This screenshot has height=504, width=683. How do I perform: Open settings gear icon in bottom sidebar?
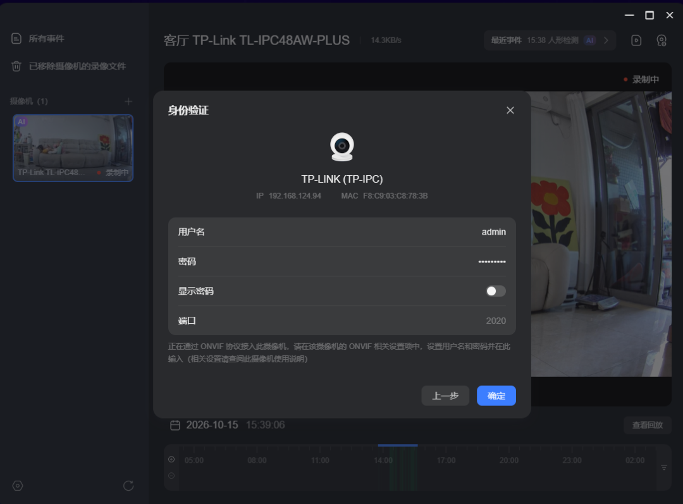point(18,486)
